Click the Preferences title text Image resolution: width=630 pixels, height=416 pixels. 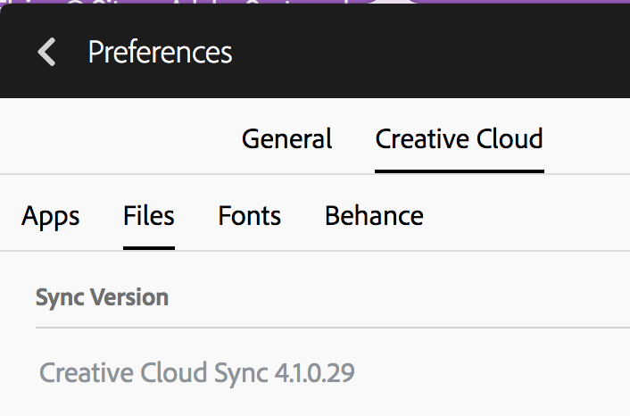click(x=161, y=53)
